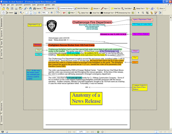The image size is (172, 134).
Task: Open the Pages side tab
Action: (x=1, y=43)
